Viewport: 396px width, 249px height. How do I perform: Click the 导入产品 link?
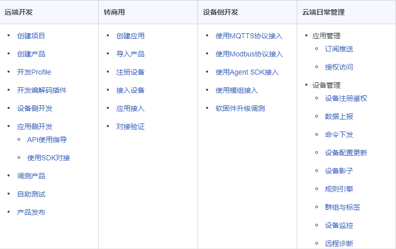(x=130, y=54)
